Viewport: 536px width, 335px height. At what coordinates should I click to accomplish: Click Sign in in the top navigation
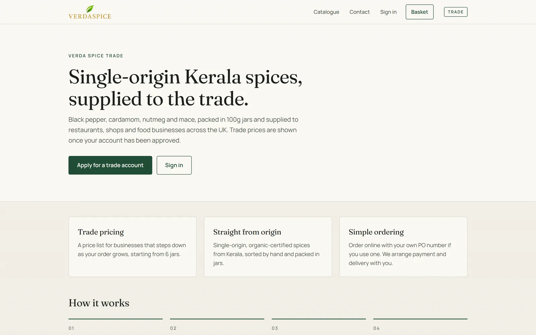point(388,12)
